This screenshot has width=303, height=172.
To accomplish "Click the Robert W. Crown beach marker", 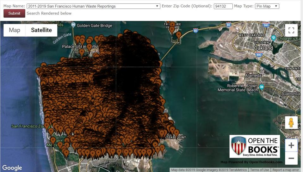I will (261, 87).
